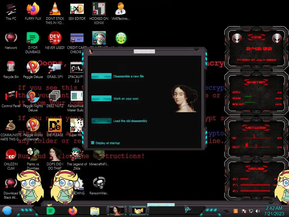Switch to the portrait app on the taskbar
The width and height of the screenshot is (289, 217).
tap(117, 211)
